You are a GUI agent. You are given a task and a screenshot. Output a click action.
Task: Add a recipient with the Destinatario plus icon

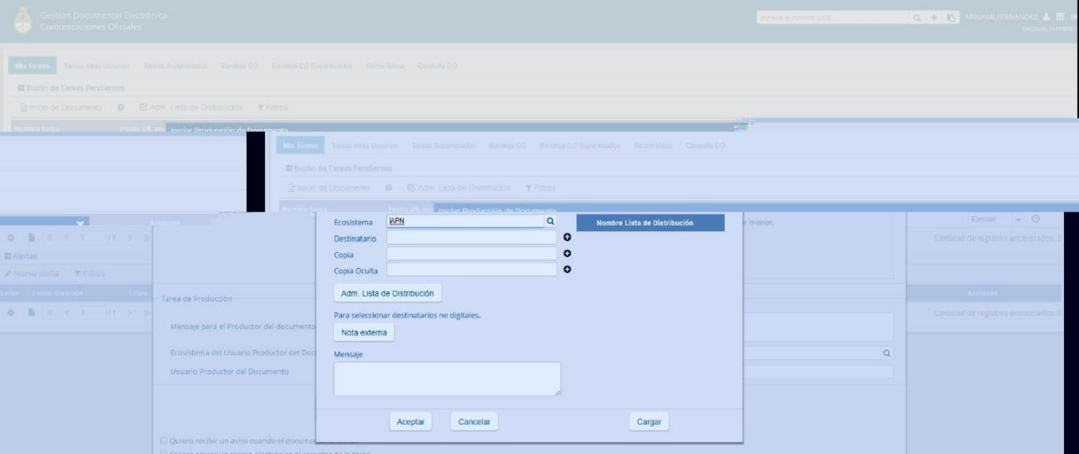(x=567, y=238)
